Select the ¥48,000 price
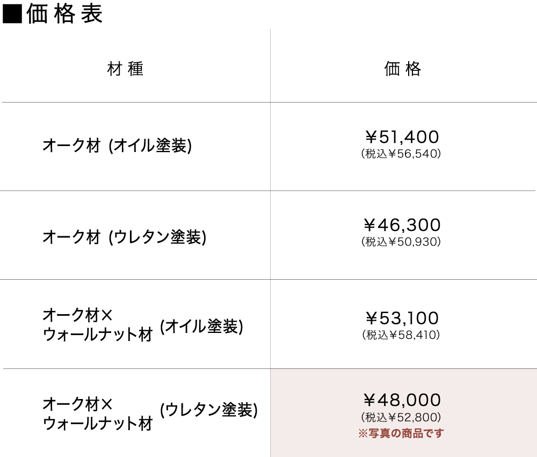This screenshot has width=537, height=457. pyautogui.click(x=402, y=400)
